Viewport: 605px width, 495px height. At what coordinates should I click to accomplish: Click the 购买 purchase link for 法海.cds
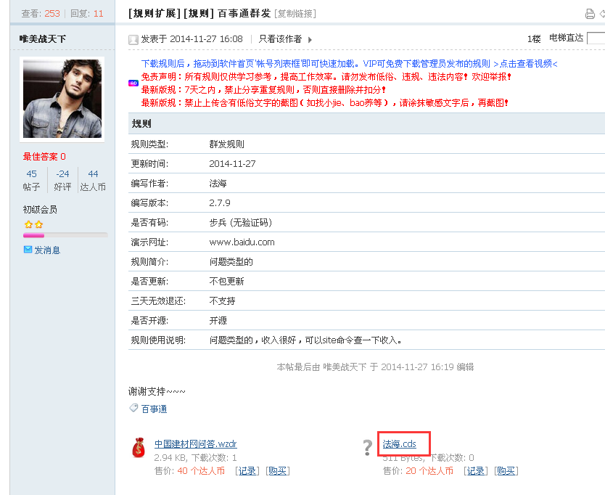pyautogui.click(x=505, y=470)
